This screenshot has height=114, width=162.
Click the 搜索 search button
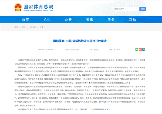[143, 9]
